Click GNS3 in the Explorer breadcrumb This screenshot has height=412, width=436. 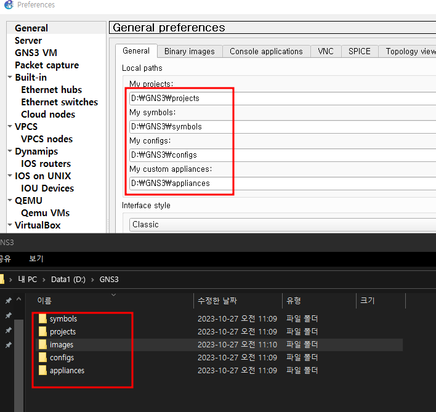click(x=109, y=280)
